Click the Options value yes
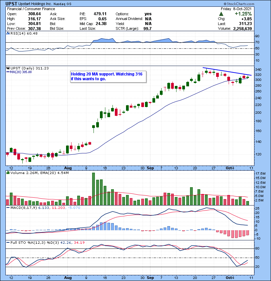Image resolution: width=271 pixels, height=281 pixels. pos(148,14)
